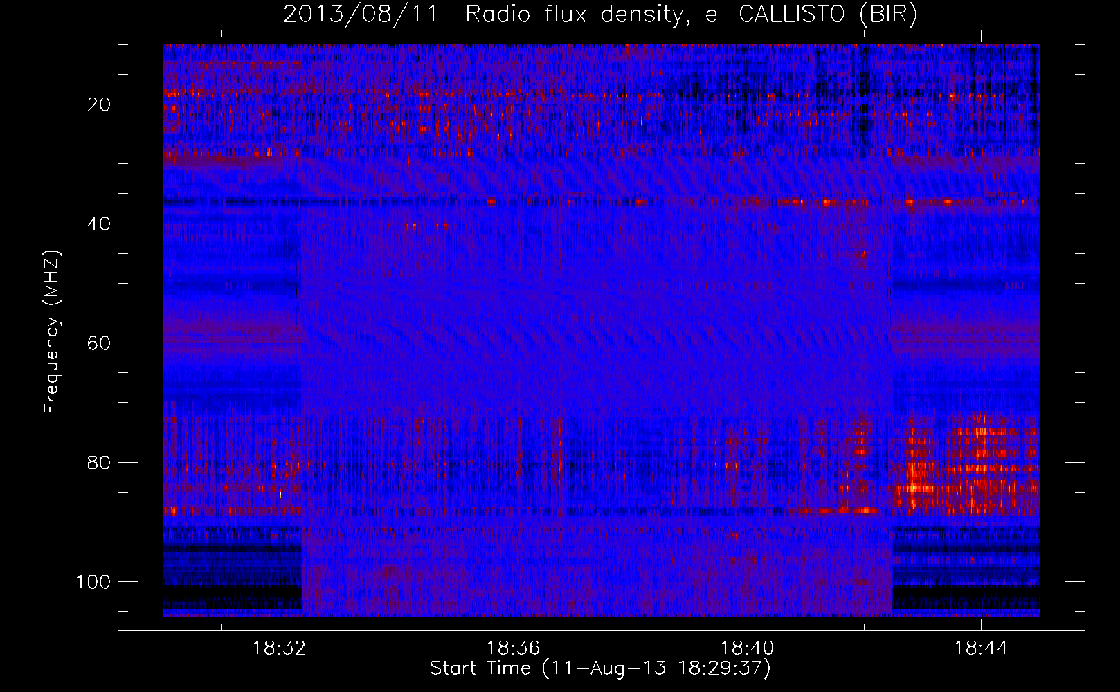Click the 40 frequency tick label

tap(100, 224)
